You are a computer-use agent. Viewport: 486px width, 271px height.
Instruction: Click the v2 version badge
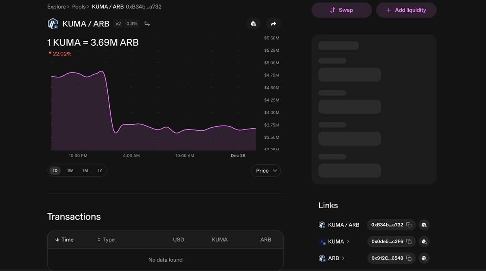tap(118, 24)
